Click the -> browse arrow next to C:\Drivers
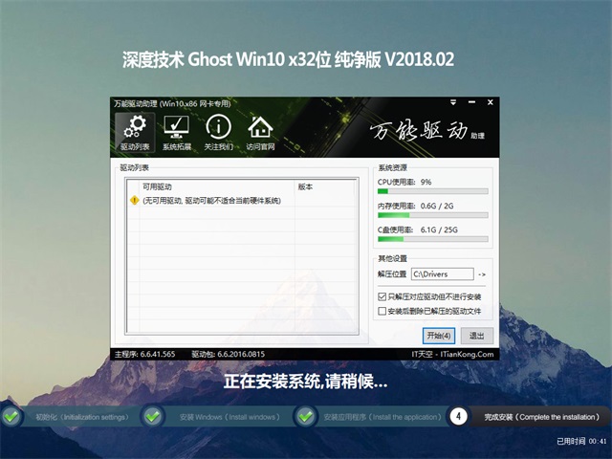The height and width of the screenshot is (459, 612). pyautogui.click(x=482, y=274)
